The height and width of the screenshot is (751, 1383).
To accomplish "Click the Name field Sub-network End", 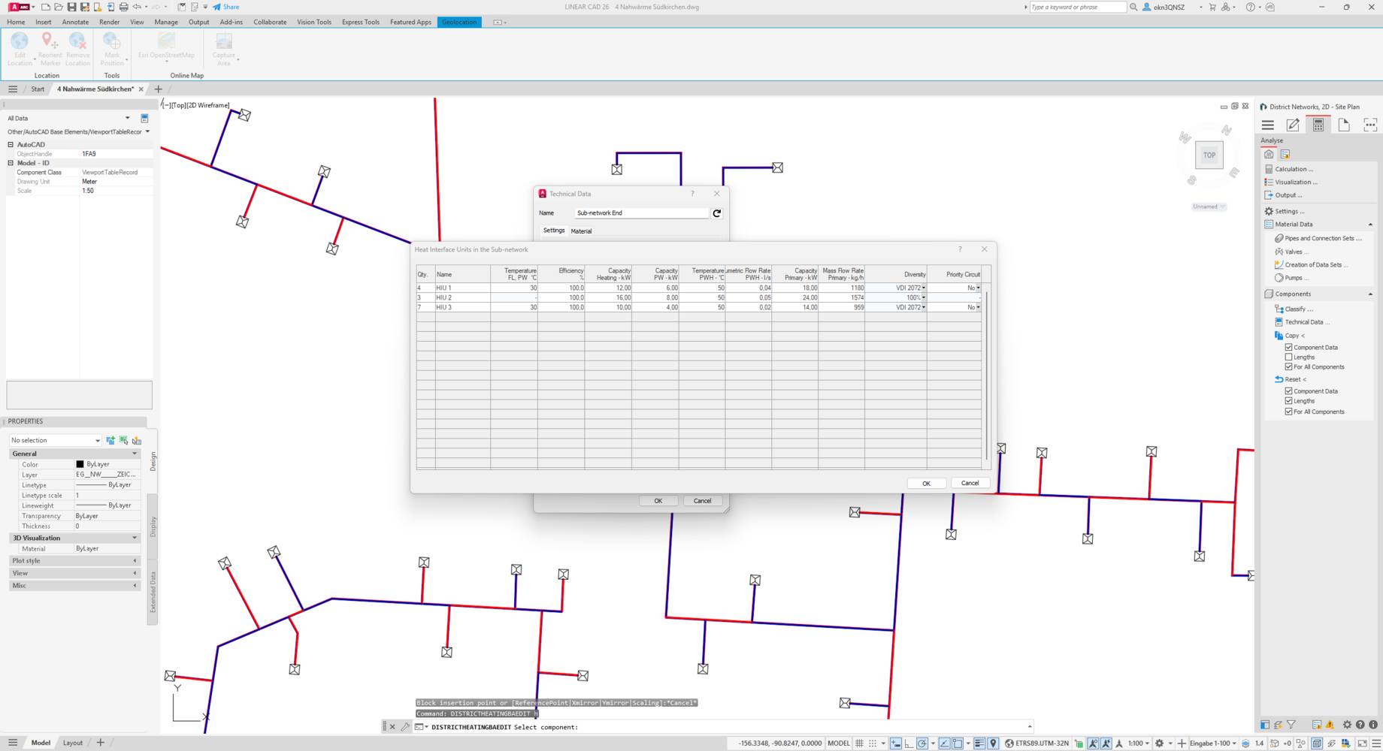I will point(641,213).
